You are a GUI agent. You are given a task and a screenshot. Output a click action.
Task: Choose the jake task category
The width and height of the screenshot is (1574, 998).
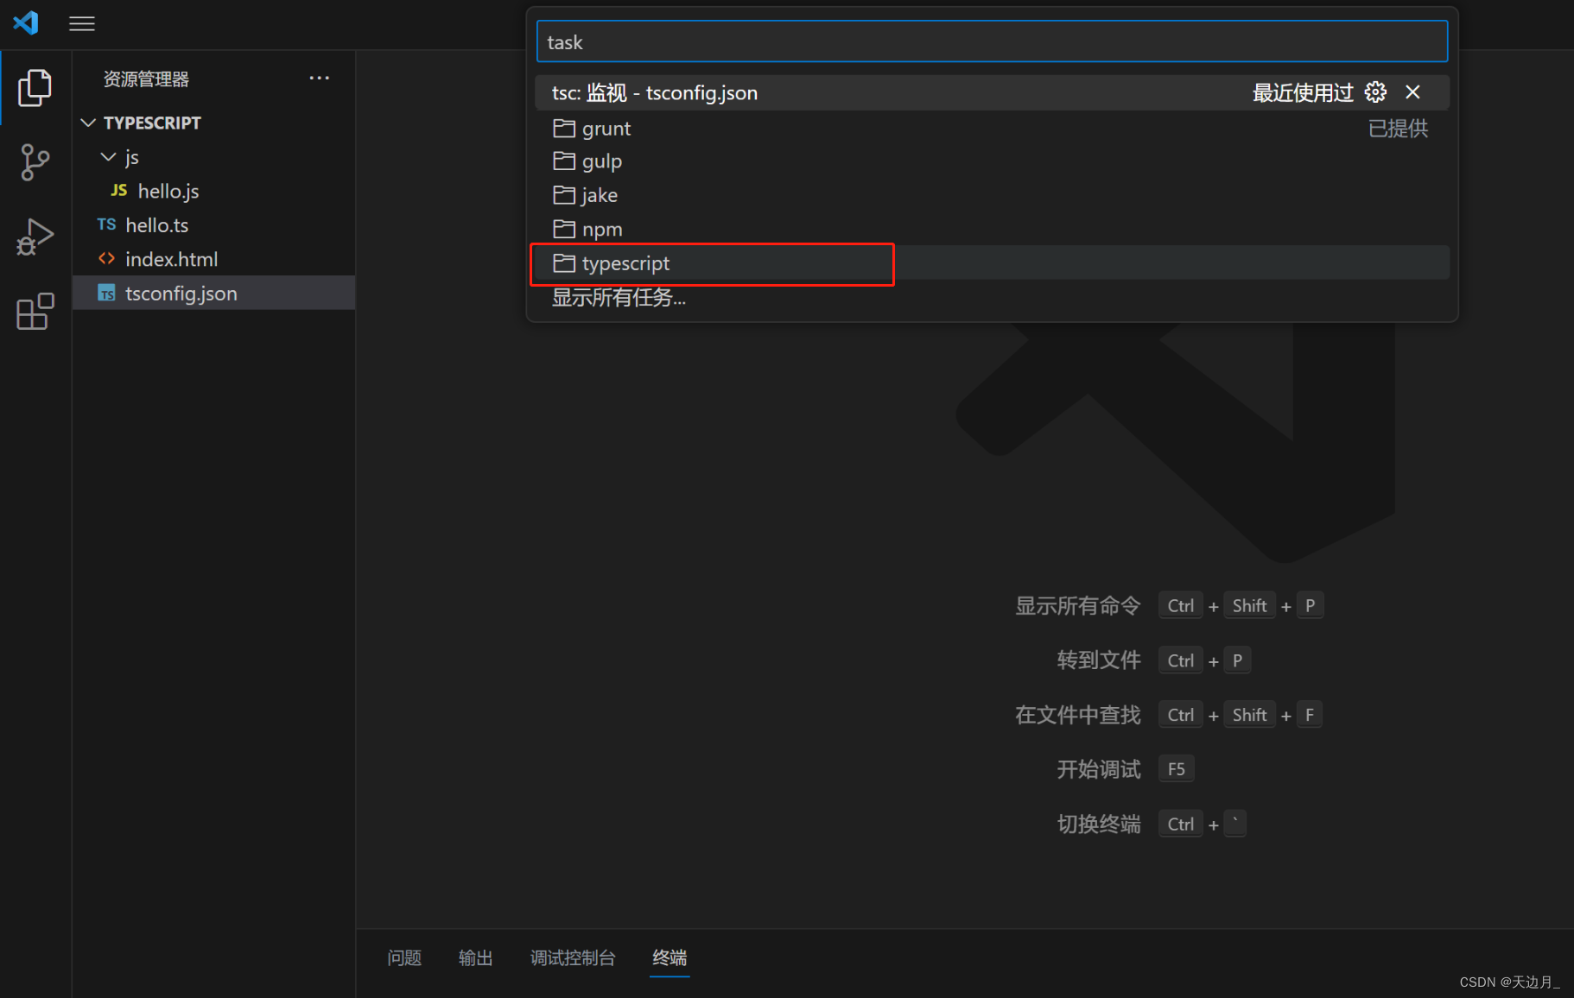click(x=992, y=194)
